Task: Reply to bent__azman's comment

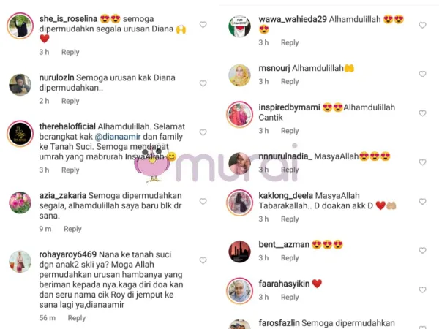Action: (x=290, y=257)
